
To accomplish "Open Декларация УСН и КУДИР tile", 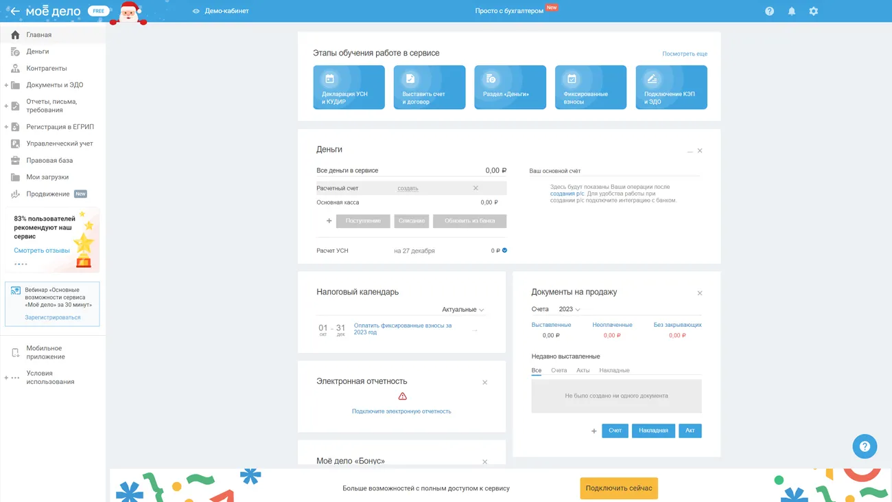I will coord(349,87).
